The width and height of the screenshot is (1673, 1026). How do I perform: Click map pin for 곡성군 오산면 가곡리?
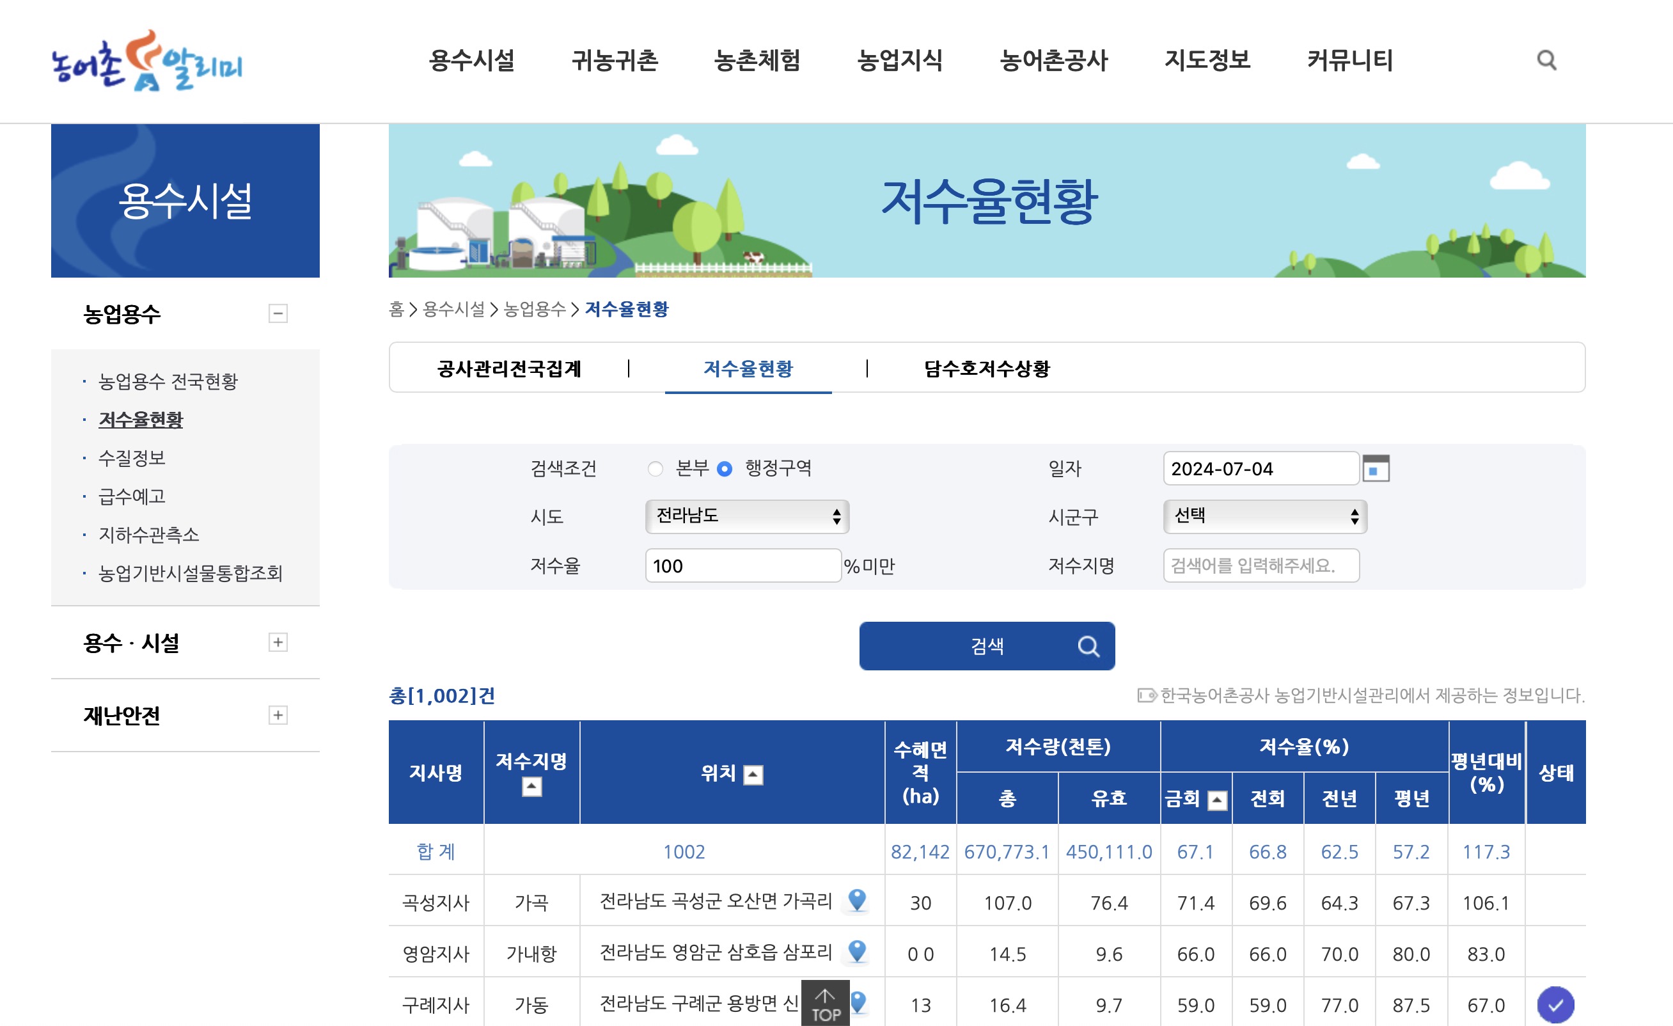click(x=857, y=901)
